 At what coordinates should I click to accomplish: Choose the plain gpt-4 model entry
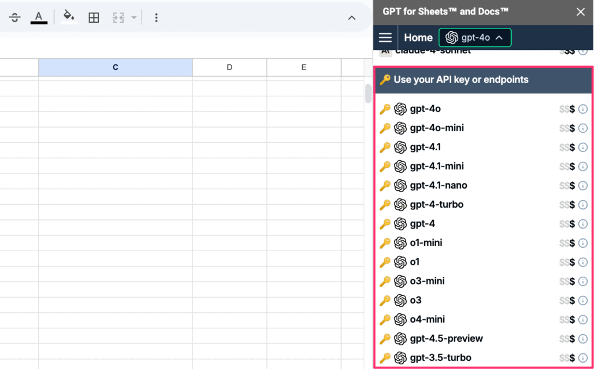pyautogui.click(x=483, y=223)
